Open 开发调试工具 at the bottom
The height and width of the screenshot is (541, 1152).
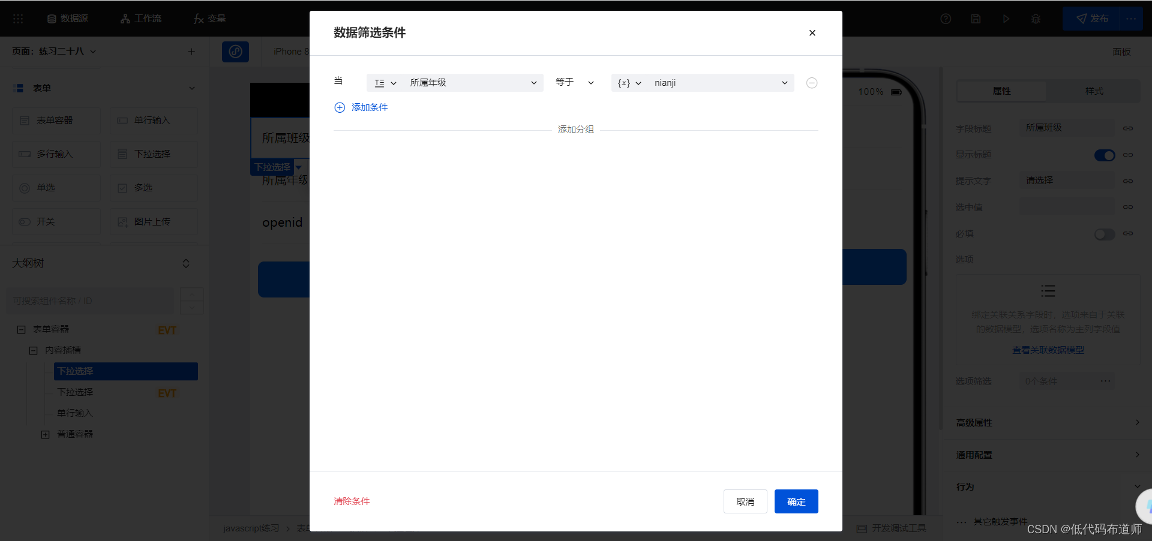[892, 528]
